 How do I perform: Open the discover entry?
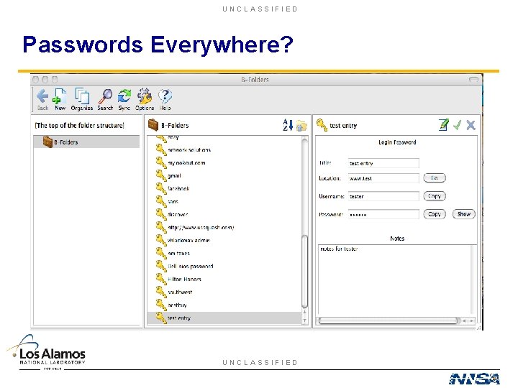point(178,214)
